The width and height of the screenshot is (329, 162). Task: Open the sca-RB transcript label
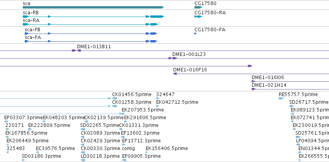click(31, 13)
